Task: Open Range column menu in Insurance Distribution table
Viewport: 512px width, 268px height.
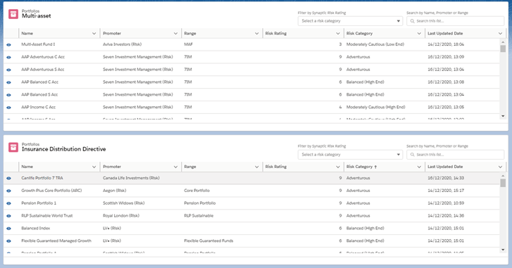Action: (x=256, y=167)
